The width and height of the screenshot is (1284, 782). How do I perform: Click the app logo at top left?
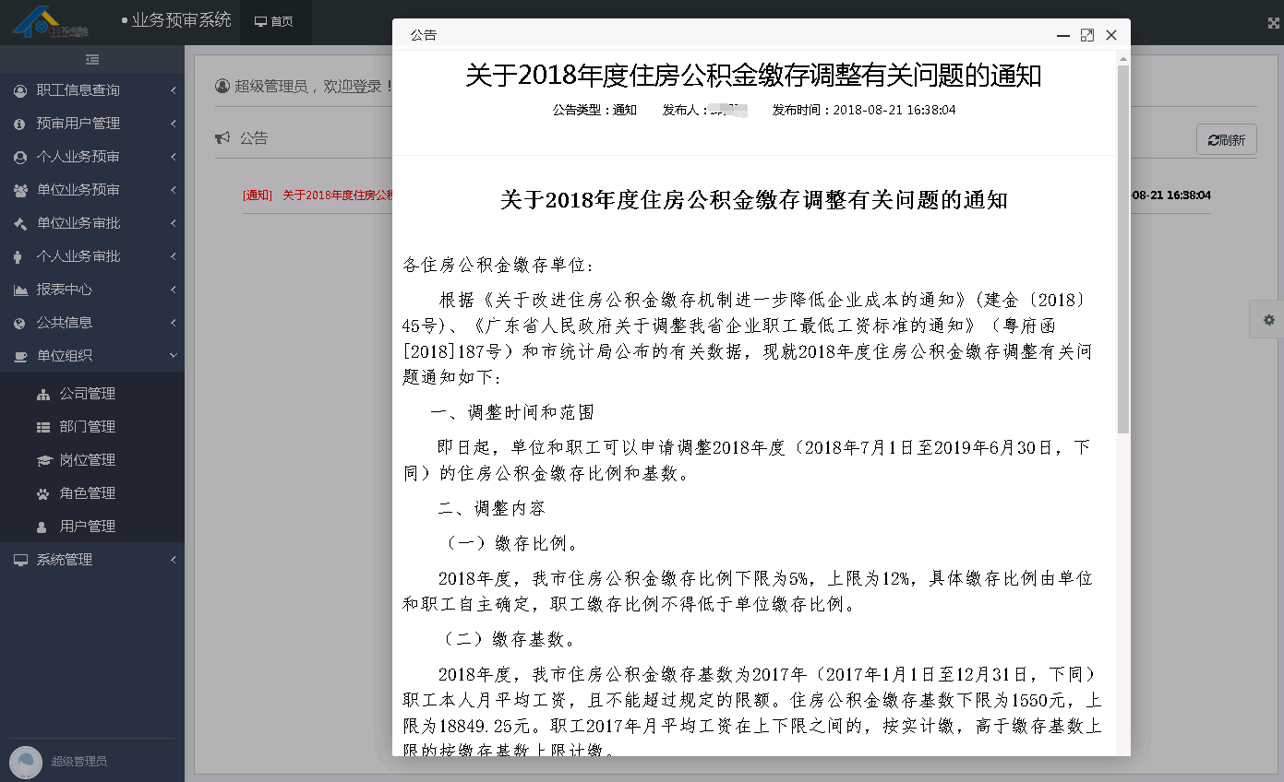tap(51, 22)
